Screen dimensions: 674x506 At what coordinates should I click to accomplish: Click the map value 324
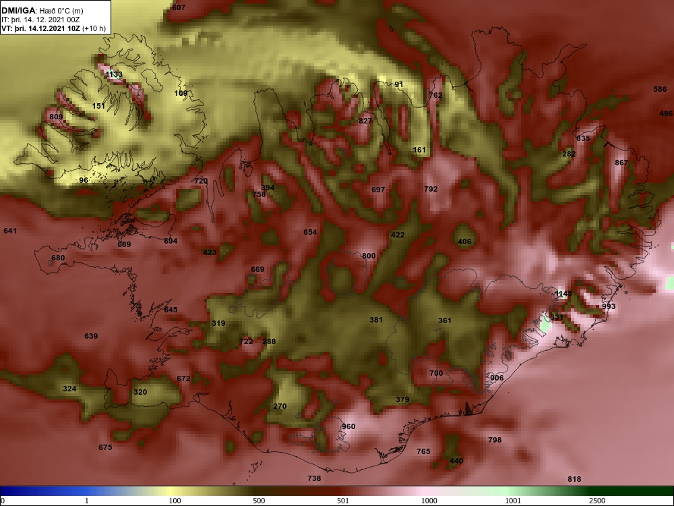pyautogui.click(x=69, y=389)
